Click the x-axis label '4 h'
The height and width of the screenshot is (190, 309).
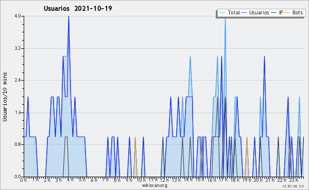coord(71,180)
